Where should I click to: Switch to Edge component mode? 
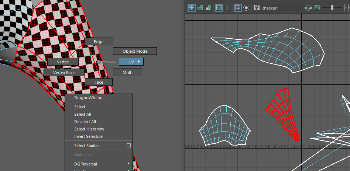click(99, 42)
